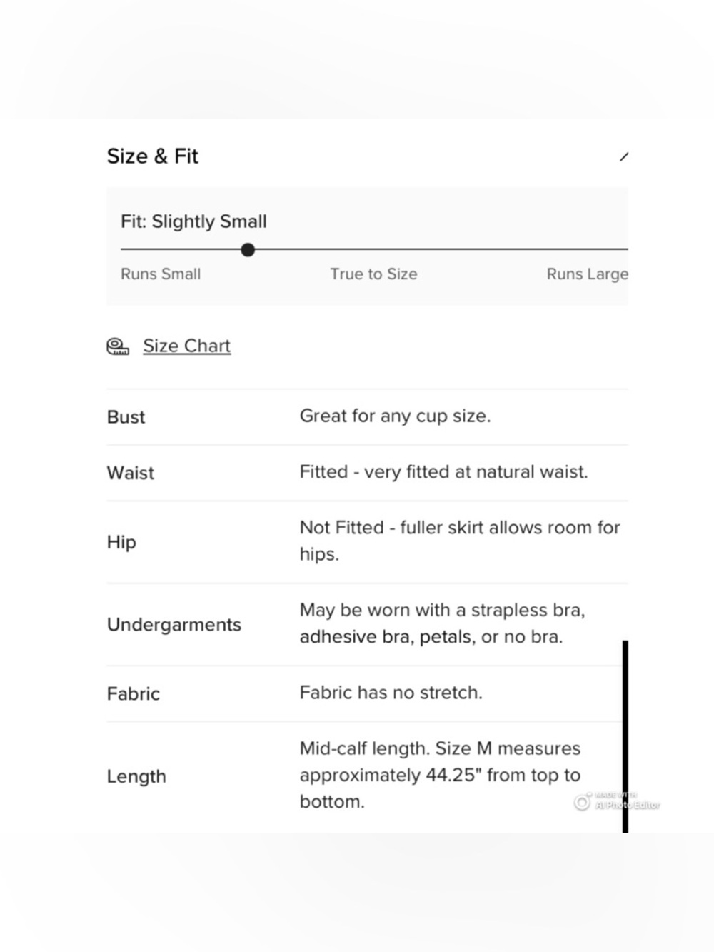
Task: Collapse the Size & Fit section arrow
Action: tap(624, 156)
